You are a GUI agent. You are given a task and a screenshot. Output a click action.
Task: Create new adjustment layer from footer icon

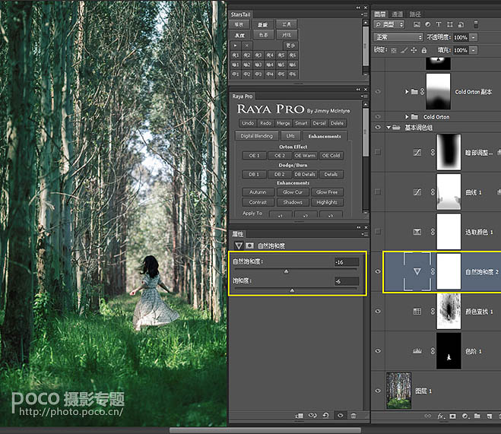(465, 416)
